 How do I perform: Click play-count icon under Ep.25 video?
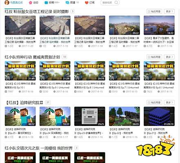tap(6, 137)
